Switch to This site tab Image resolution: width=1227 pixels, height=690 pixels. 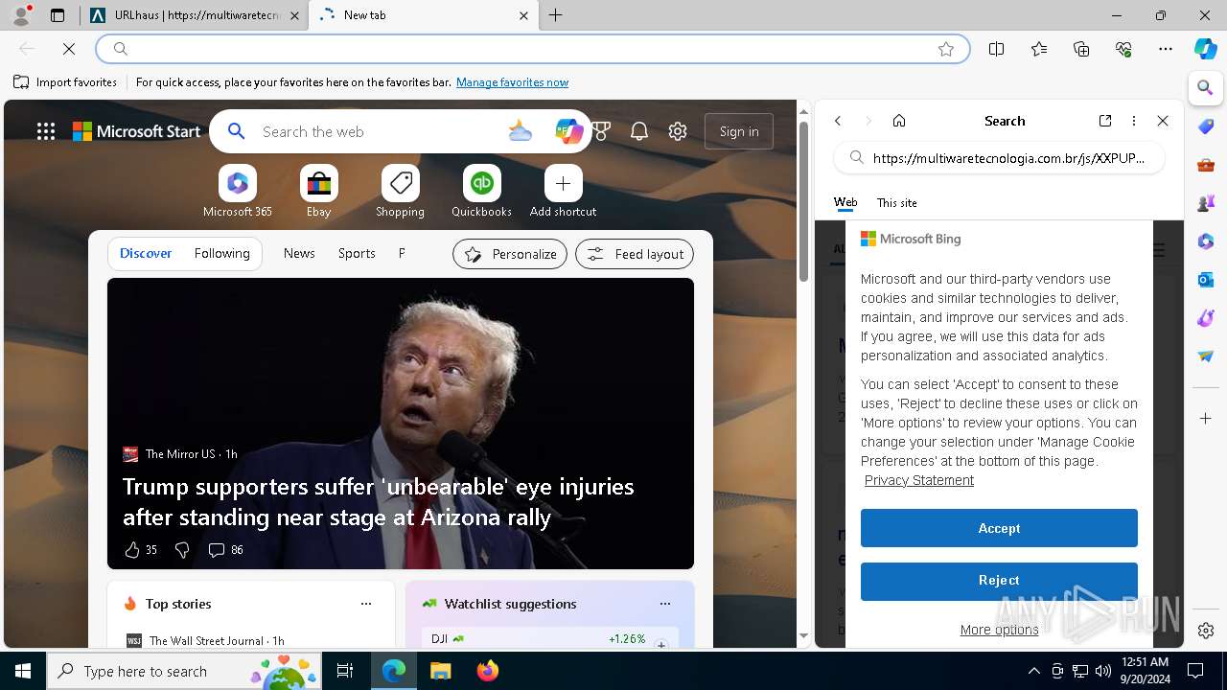click(x=897, y=202)
